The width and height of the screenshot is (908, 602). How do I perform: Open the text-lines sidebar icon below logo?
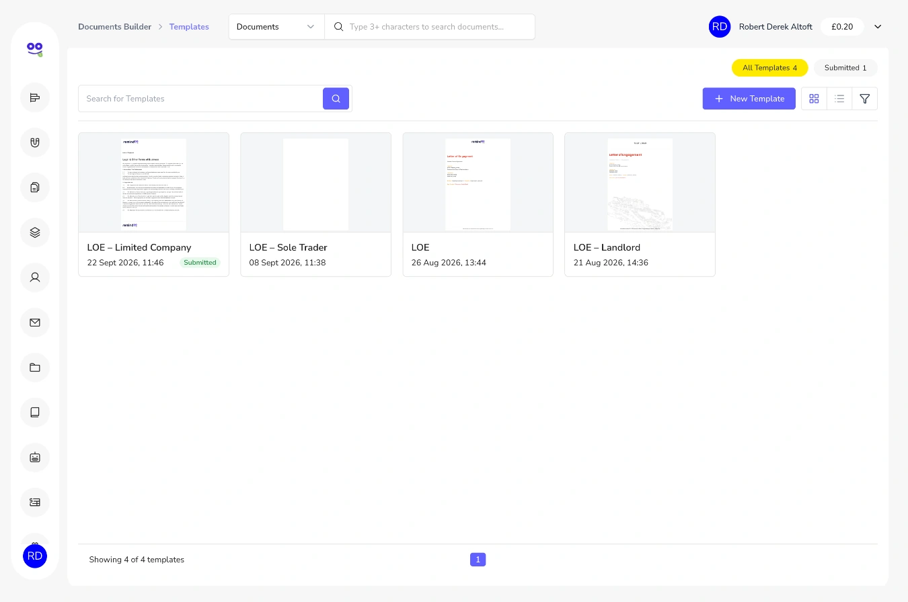[35, 97]
